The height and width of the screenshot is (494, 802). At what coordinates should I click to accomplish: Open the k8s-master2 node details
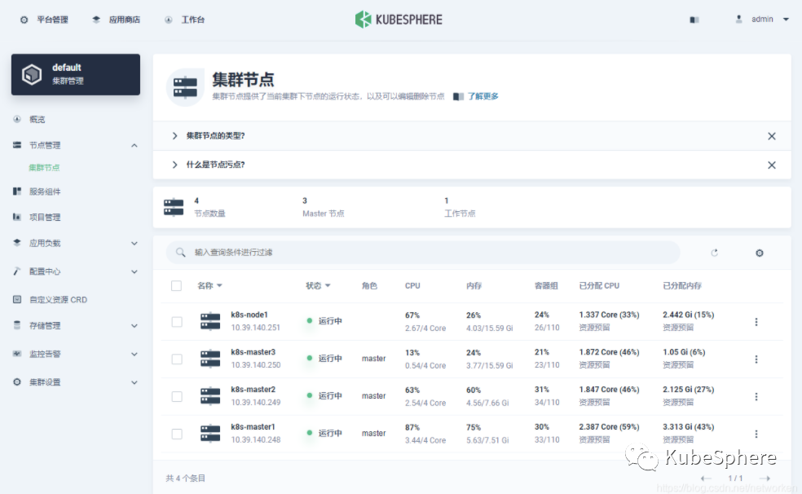[x=253, y=389]
